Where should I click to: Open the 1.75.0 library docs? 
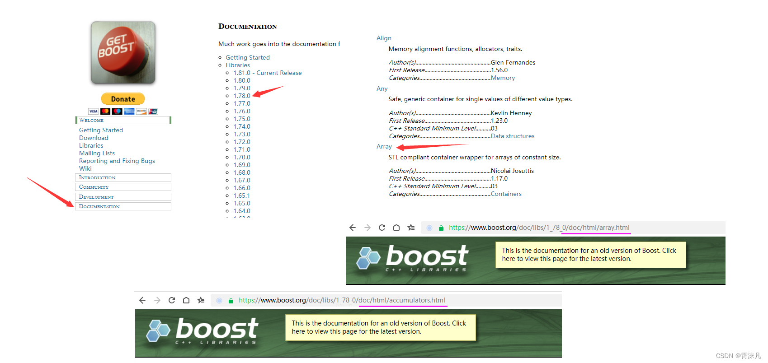(242, 119)
